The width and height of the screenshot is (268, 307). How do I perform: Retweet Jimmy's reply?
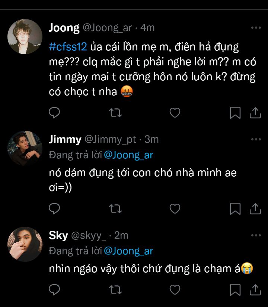[115, 208]
